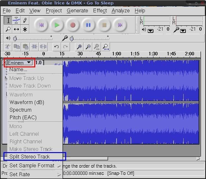Adjust the output volume slider
Screen dimensions: 206x179
[x=15, y=39]
